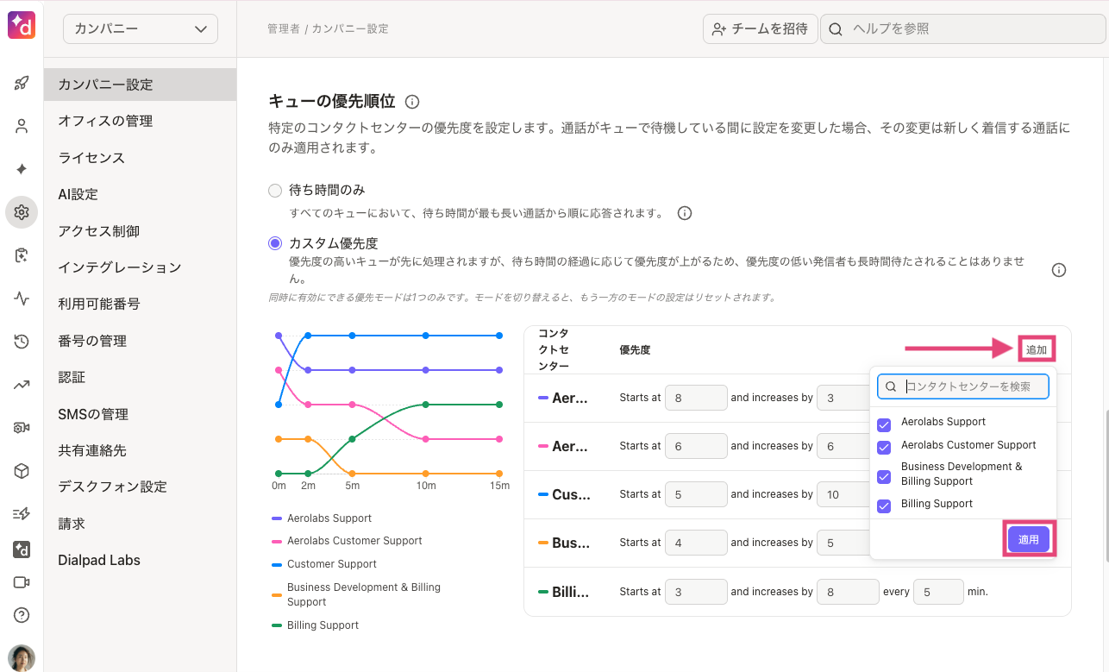This screenshot has width=1109, height=672.
Task: Open the person contacts sidebar icon
Action: [22, 126]
